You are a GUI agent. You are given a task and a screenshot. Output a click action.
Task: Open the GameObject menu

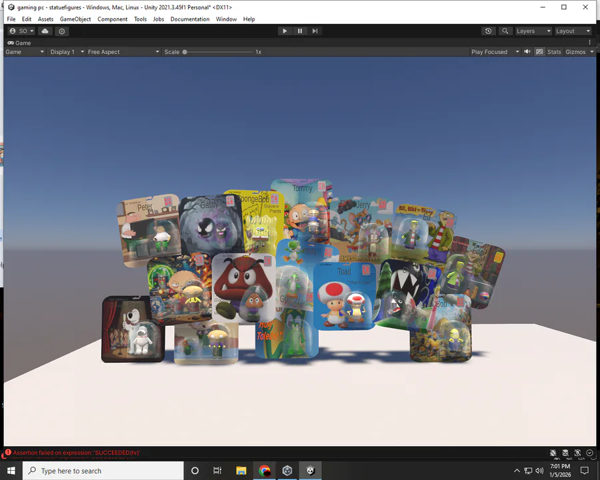(75, 19)
